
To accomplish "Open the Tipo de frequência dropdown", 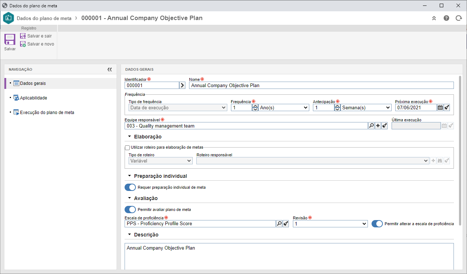I will 178,107.
